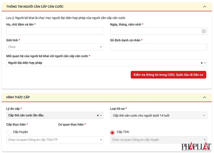Open the 'Giới tính' dropdown
The height and width of the screenshot is (153, 214).
point(55,47)
